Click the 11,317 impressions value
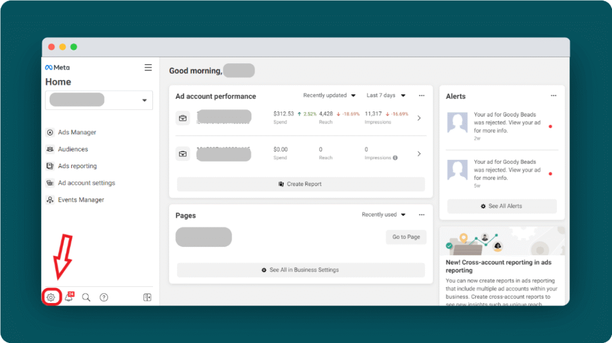612x343 pixels. pos(373,114)
